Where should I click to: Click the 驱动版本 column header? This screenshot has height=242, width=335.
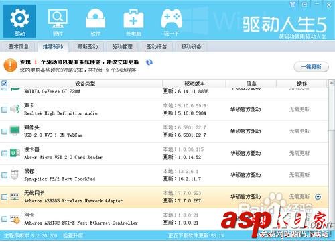click(194, 84)
